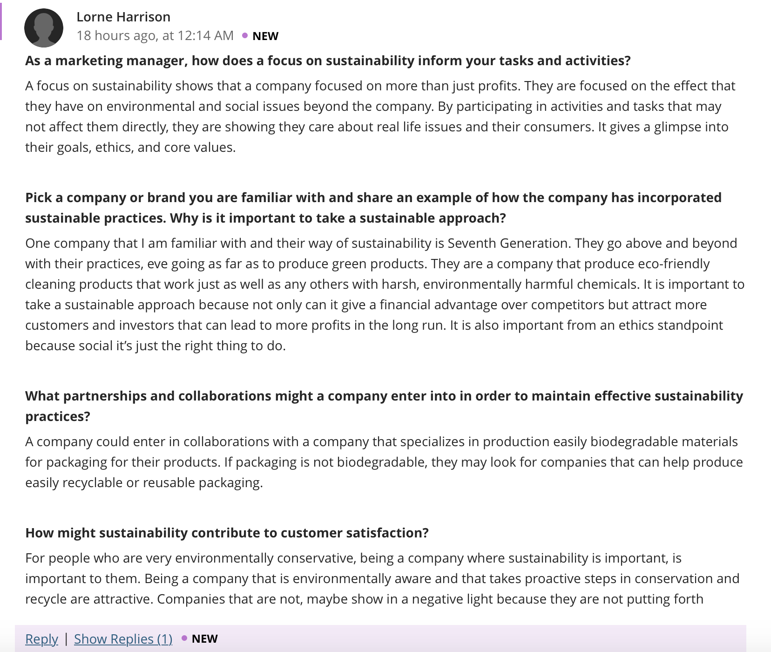The width and height of the screenshot is (771, 652).
Task: Click the Reply link
Action: point(41,638)
